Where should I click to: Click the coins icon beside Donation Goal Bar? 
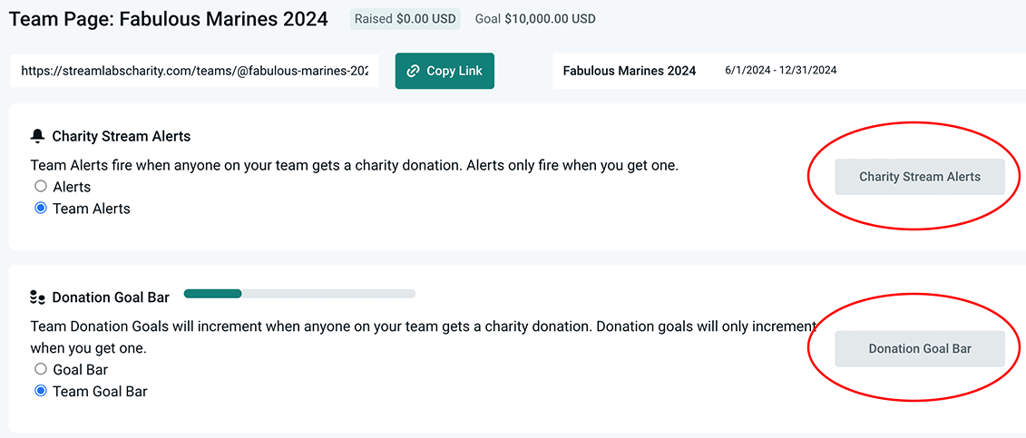coord(37,297)
